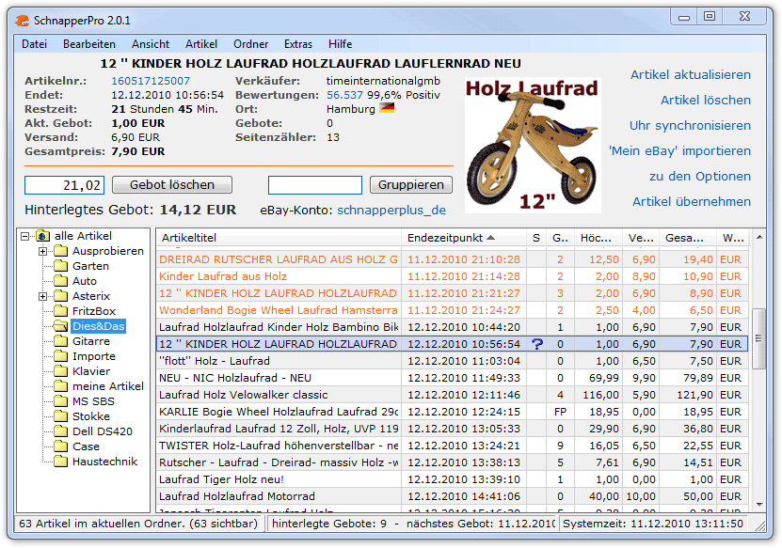Image resolution: width=782 pixels, height=548 pixels.
Task: Collapse the alle Artikel root node
Action: (x=25, y=236)
